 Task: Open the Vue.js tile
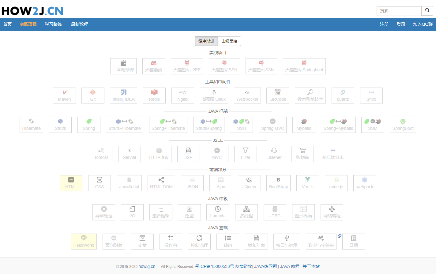point(308,183)
